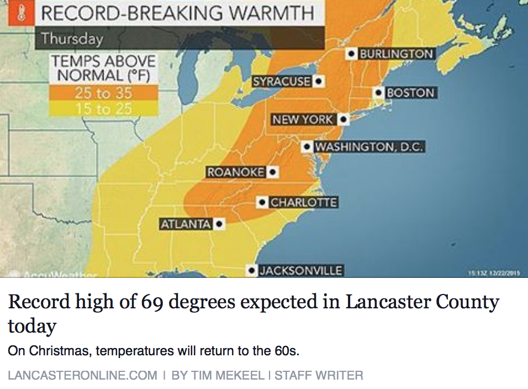
Task: Click the Atlanta city marker dot
Action: pos(219,224)
